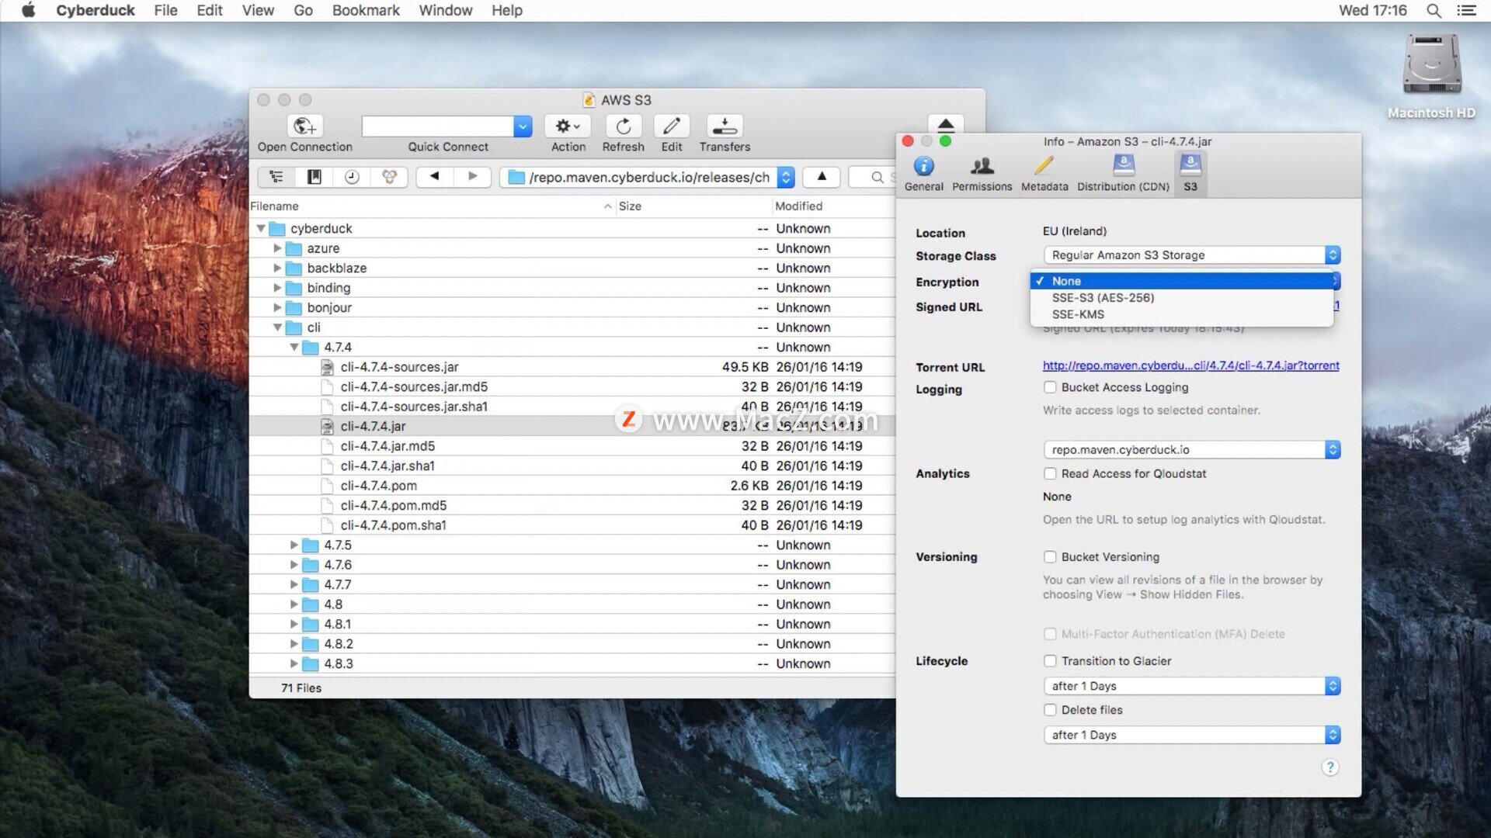Select the S3 tab icon
The image size is (1491, 838).
pos(1190,174)
